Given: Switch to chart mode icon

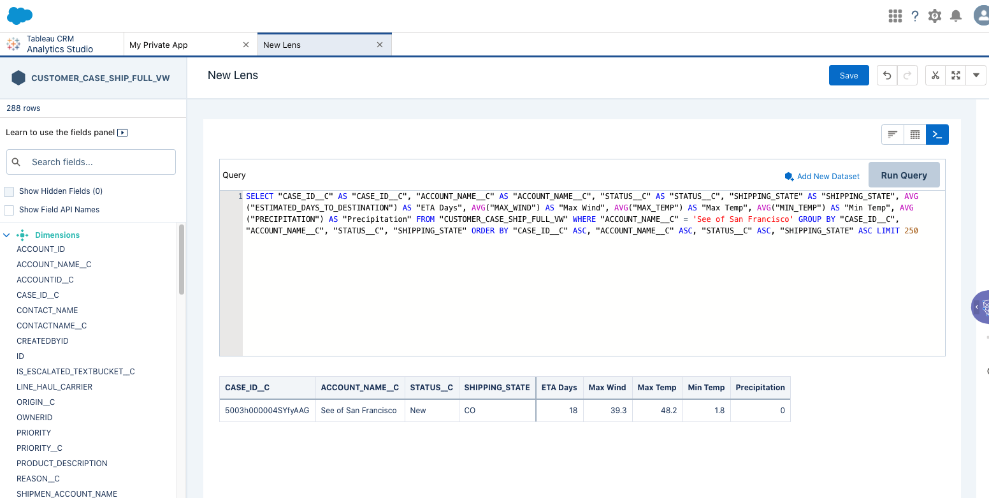Looking at the screenshot, I should pos(892,135).
